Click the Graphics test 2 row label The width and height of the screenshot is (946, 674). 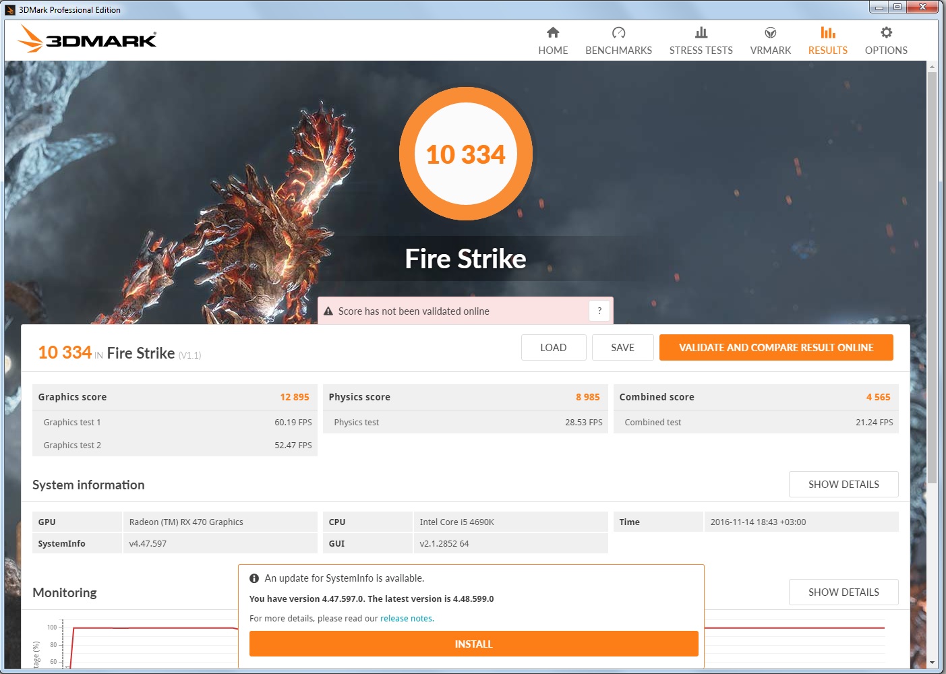click(x=72, y=446)
